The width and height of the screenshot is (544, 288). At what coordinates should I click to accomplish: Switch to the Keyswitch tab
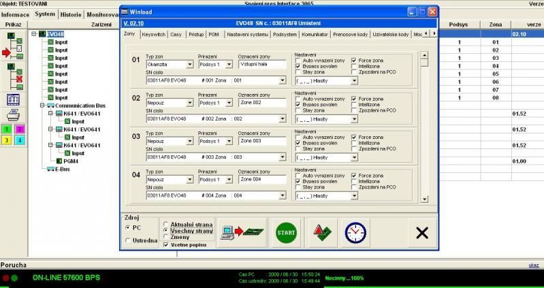153,33
